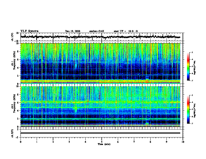Click time axis tick label "1"
Screen dimensions: 206x159
click(37, 142)
